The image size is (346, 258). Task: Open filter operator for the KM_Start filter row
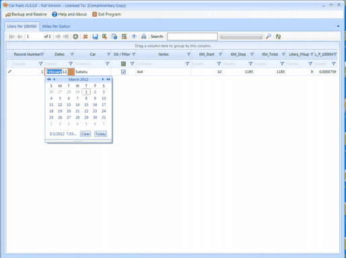[219, 64]
